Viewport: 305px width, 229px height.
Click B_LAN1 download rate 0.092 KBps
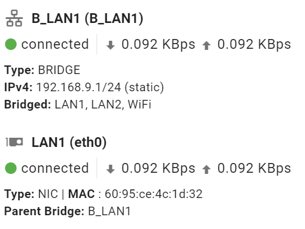coord(159,44)
